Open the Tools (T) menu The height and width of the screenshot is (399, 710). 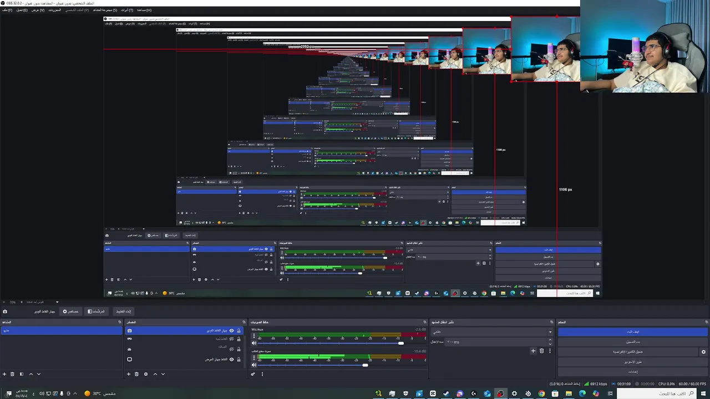pos(127,10)
